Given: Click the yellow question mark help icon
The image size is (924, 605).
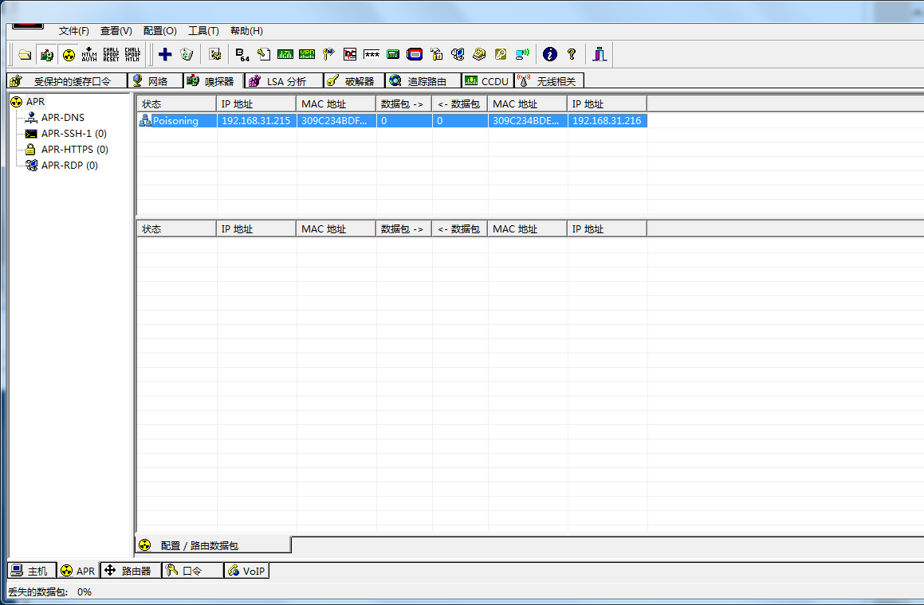Looking at the screenshot, I should (x=572, y=54).
